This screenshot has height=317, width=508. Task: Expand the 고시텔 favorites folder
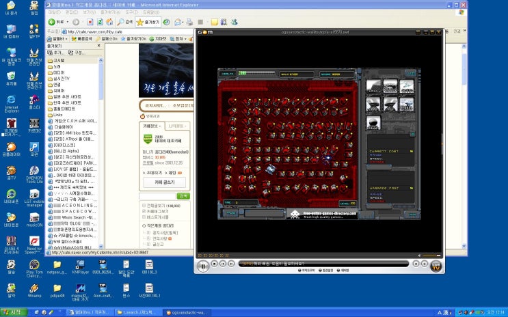pos(56,61)
